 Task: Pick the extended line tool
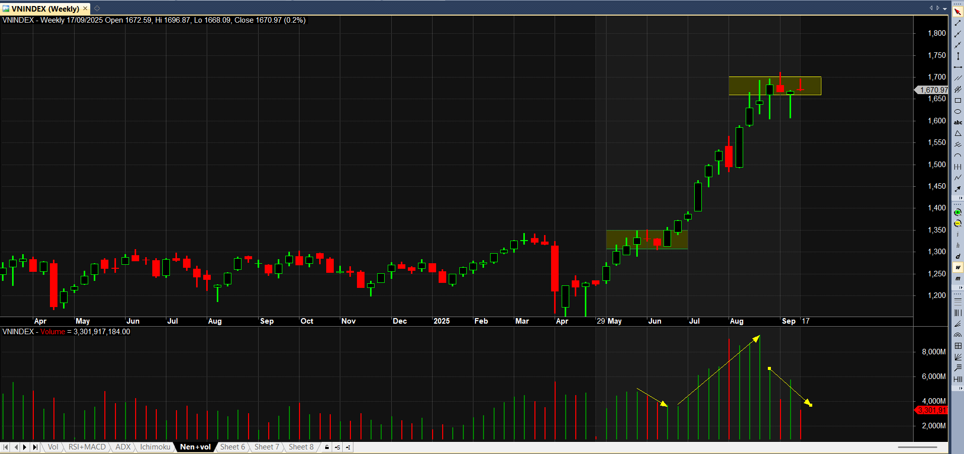click(958, 45)
